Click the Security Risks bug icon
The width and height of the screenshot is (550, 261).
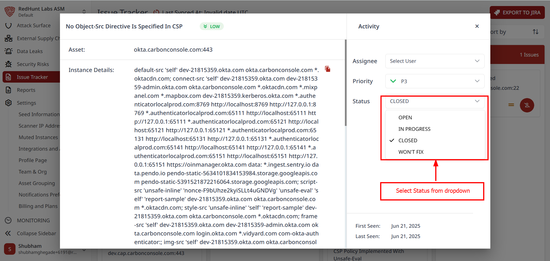click(x=9, y=64)
